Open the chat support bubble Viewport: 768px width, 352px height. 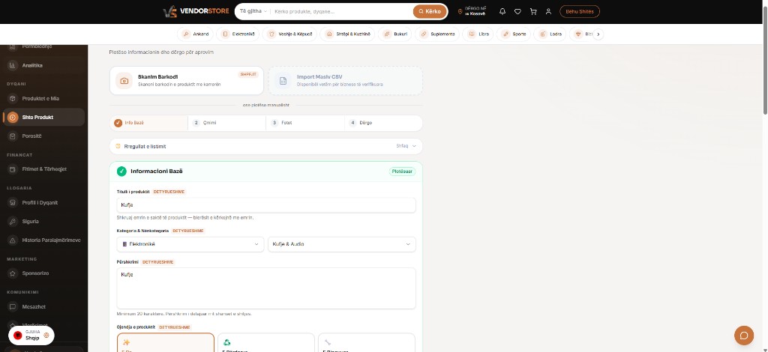coord(743,335)
